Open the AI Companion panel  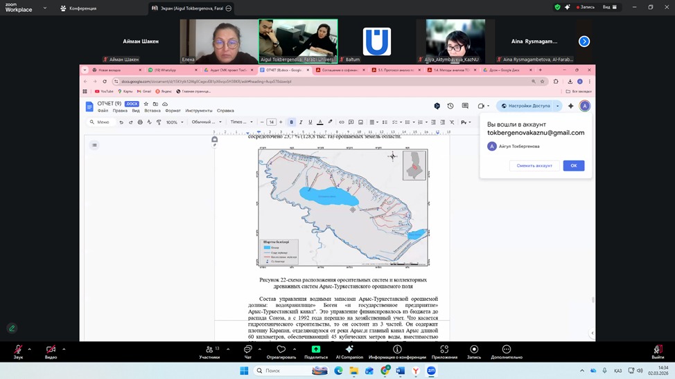(x=349, y=350)
